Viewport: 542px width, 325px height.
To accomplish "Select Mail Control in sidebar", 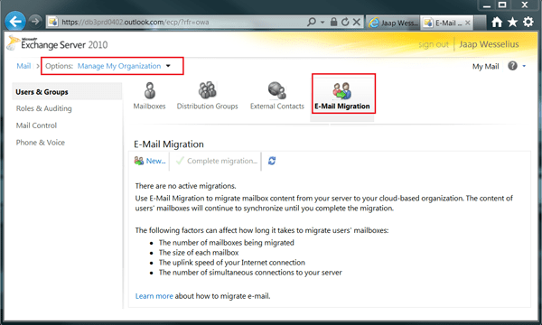I will click(36, 125).
